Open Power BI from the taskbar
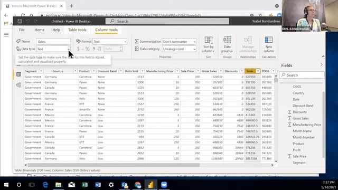This screenshot has height=190, width=338. [151, 185]
